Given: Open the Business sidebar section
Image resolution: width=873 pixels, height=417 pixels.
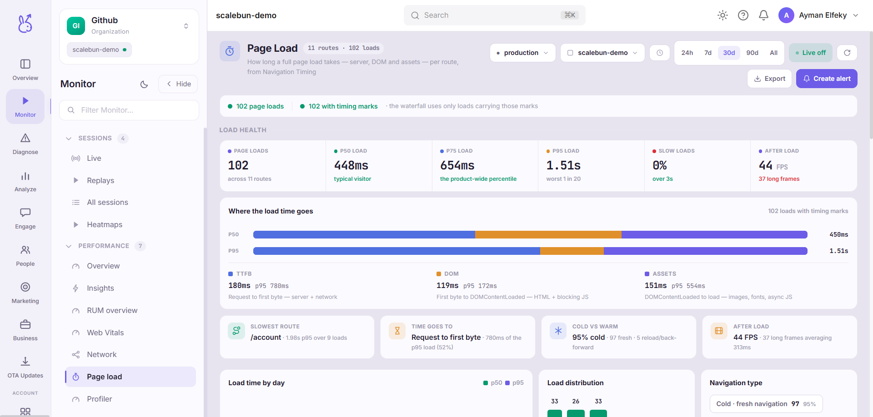Looking at the screenshot, I should 25,330.
